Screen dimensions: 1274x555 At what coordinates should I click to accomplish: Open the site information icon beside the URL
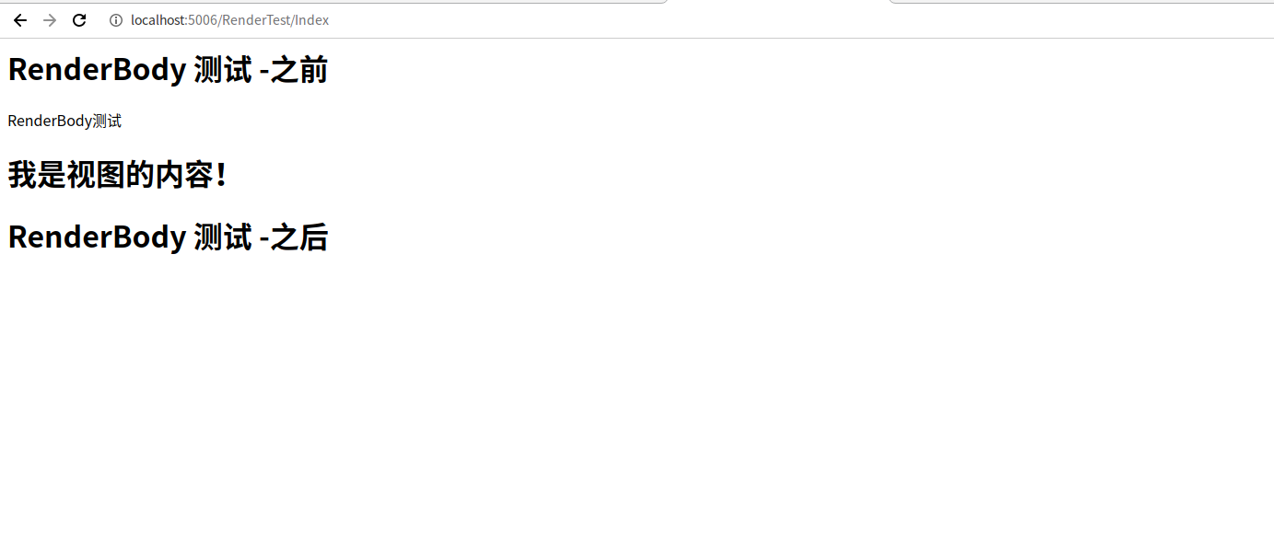coord(116,20)
